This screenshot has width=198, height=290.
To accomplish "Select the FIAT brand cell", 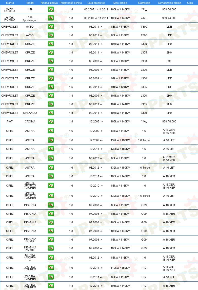I will (10, 121).
